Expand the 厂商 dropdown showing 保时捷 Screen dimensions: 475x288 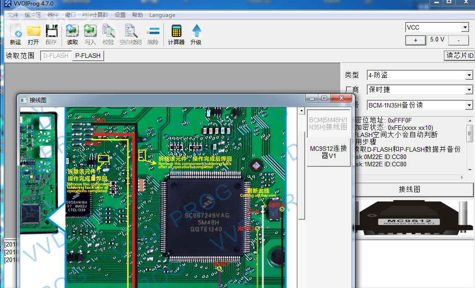pos(420,90)
